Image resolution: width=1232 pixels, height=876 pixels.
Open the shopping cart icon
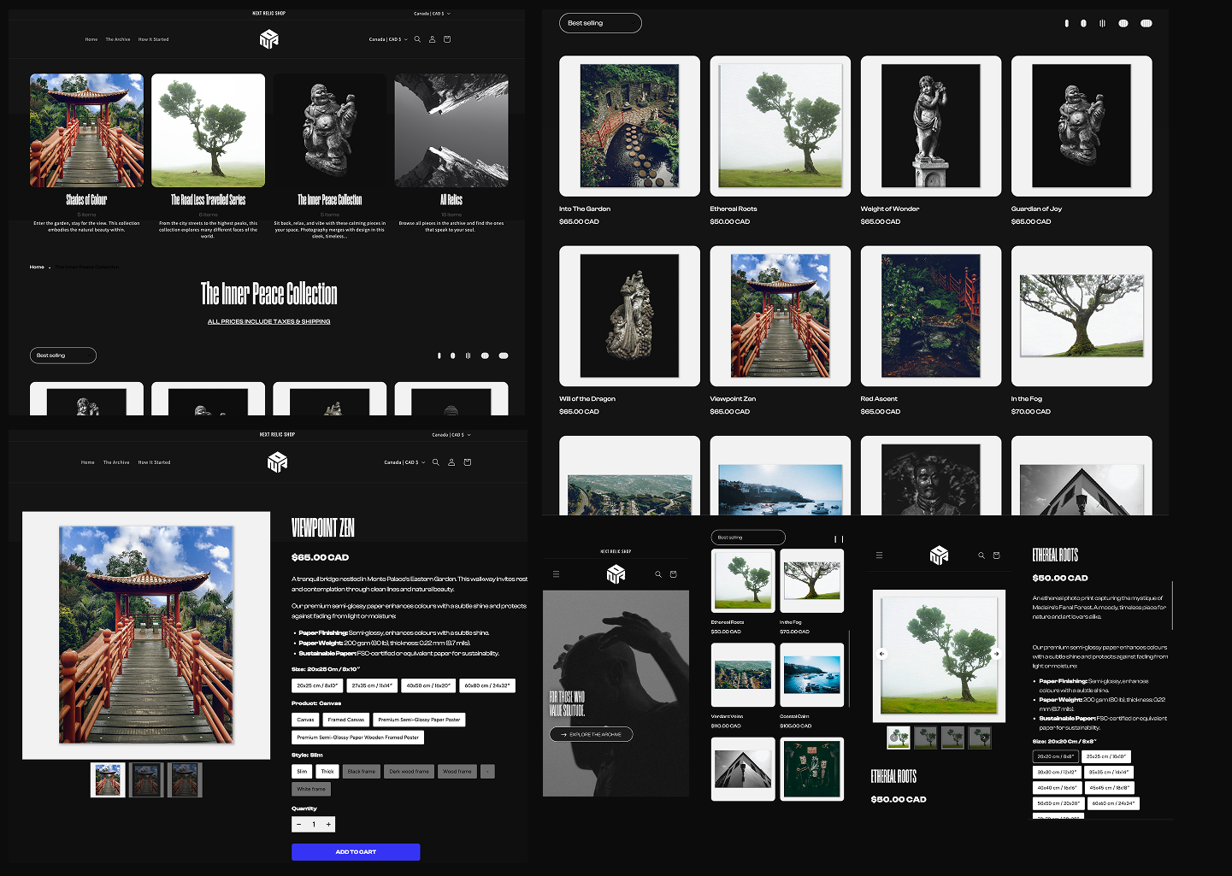coord(446,39)
